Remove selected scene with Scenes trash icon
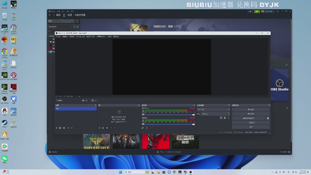The width and height of the screenshot is (311, 175). tap(60, 128)
